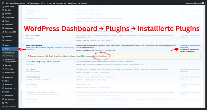Image resolution: width=207 pixels, height=110 pixels.
Task: Click Verbesserung der Sicherheit - Upgrade link
Action: [x=39, y=48]
